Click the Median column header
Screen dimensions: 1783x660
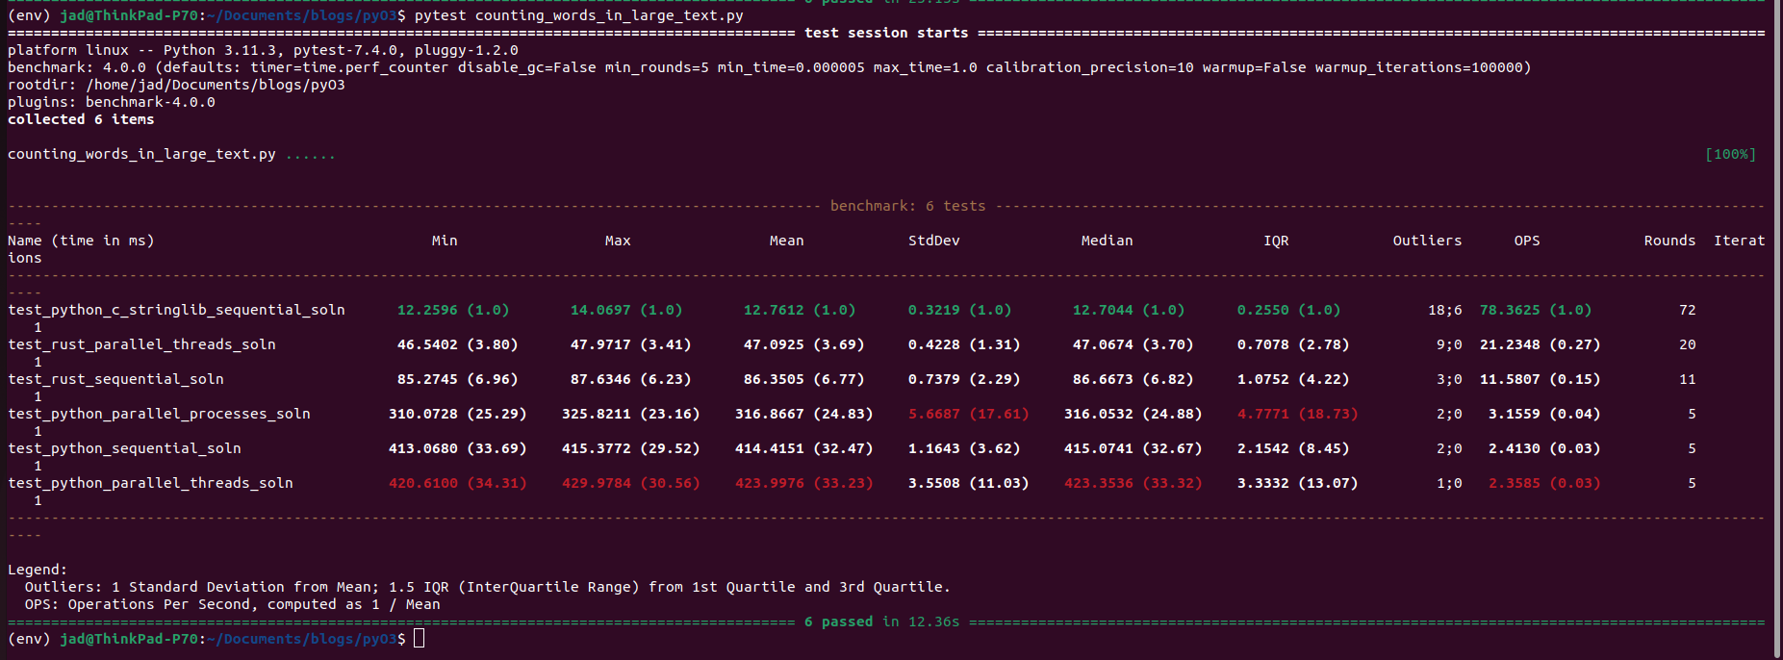click(x=1107, y=241)
